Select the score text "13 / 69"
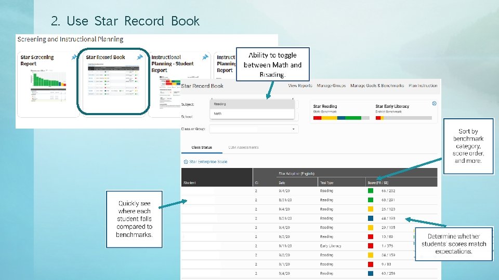This screenshot has width=499, height=280. click(x=387, y=237)
